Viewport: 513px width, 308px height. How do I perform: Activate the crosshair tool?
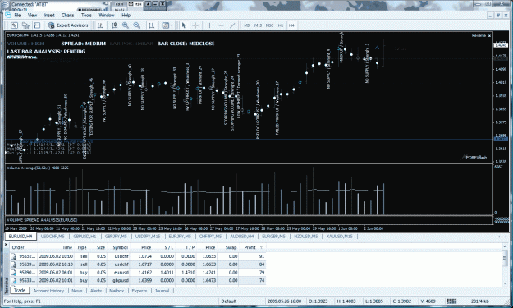[195, 25]
